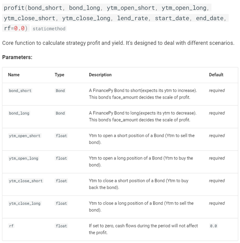The width and height of the screenshot is (240, 243).
Task: Select the bond_short parameter name
Action: pyautogui.click(x=20, y=91)
